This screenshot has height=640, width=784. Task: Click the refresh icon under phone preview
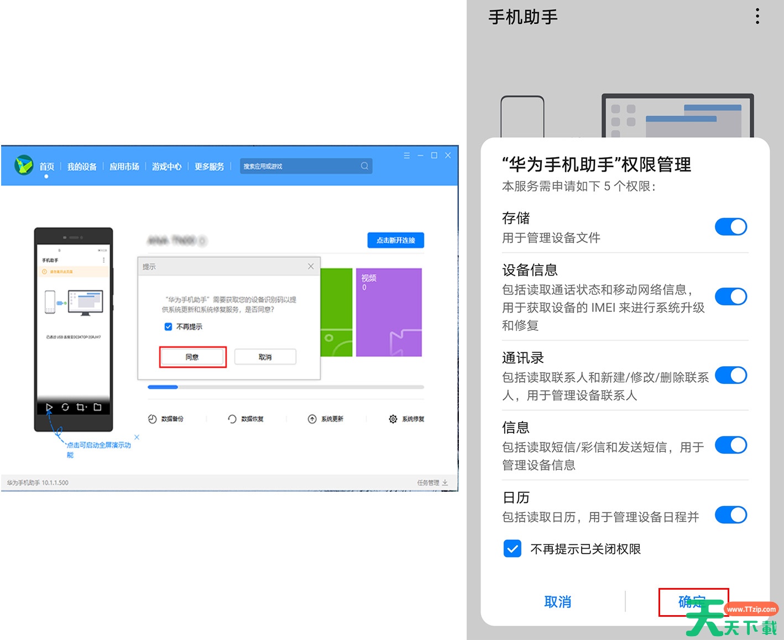tap(65, 407)
